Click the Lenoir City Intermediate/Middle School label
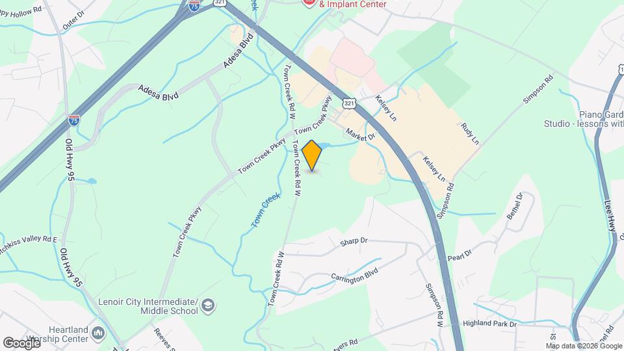The image size is (624, 351). 148,306
